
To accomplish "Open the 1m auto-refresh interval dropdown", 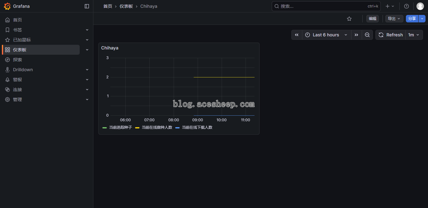I will (x=414, y=35).
